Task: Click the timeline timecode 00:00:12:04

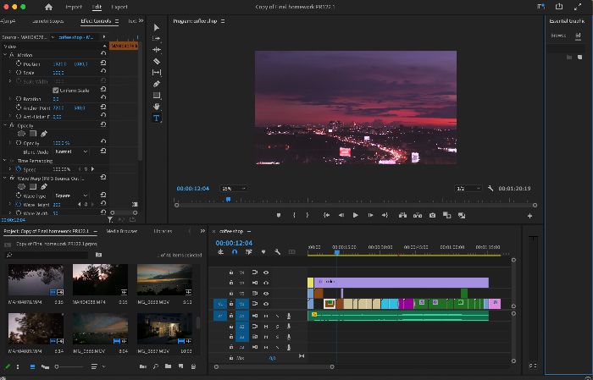Action: [234, 243]
